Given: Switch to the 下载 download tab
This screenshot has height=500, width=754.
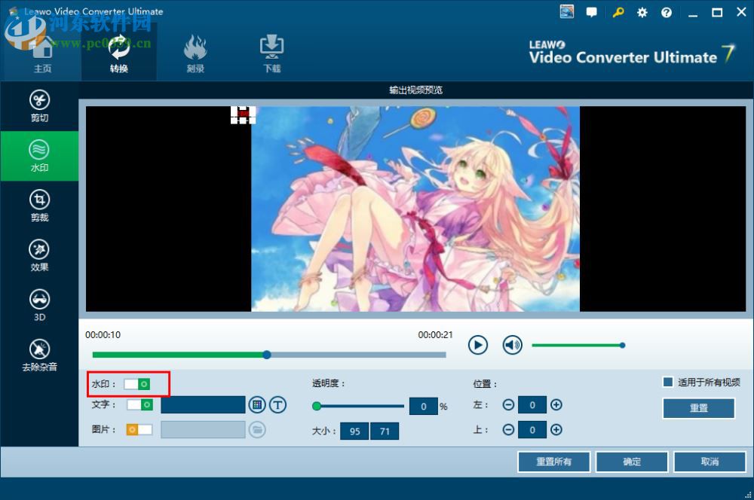Looking at the screenshot, I should (271, 53).
